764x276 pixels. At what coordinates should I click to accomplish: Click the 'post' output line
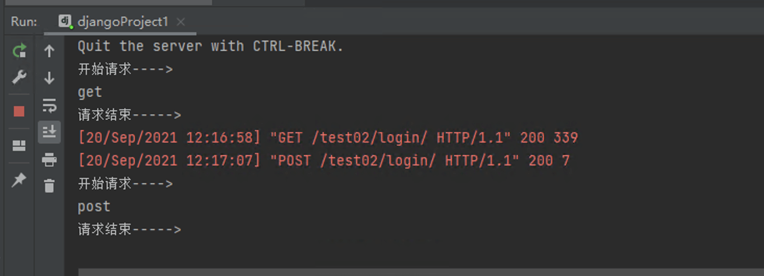(94, 207)
